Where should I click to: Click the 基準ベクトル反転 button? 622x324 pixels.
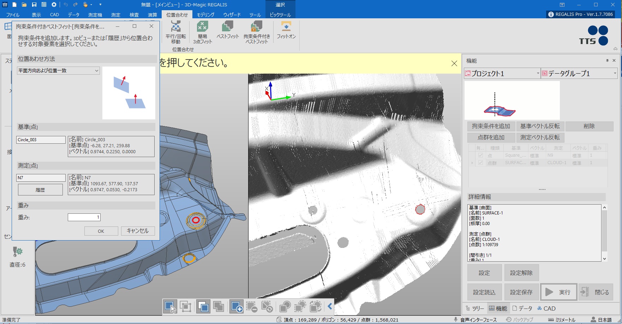pos(540,126)
